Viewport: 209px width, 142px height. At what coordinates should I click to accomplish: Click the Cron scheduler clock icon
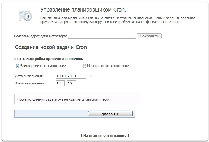point(26,15)
